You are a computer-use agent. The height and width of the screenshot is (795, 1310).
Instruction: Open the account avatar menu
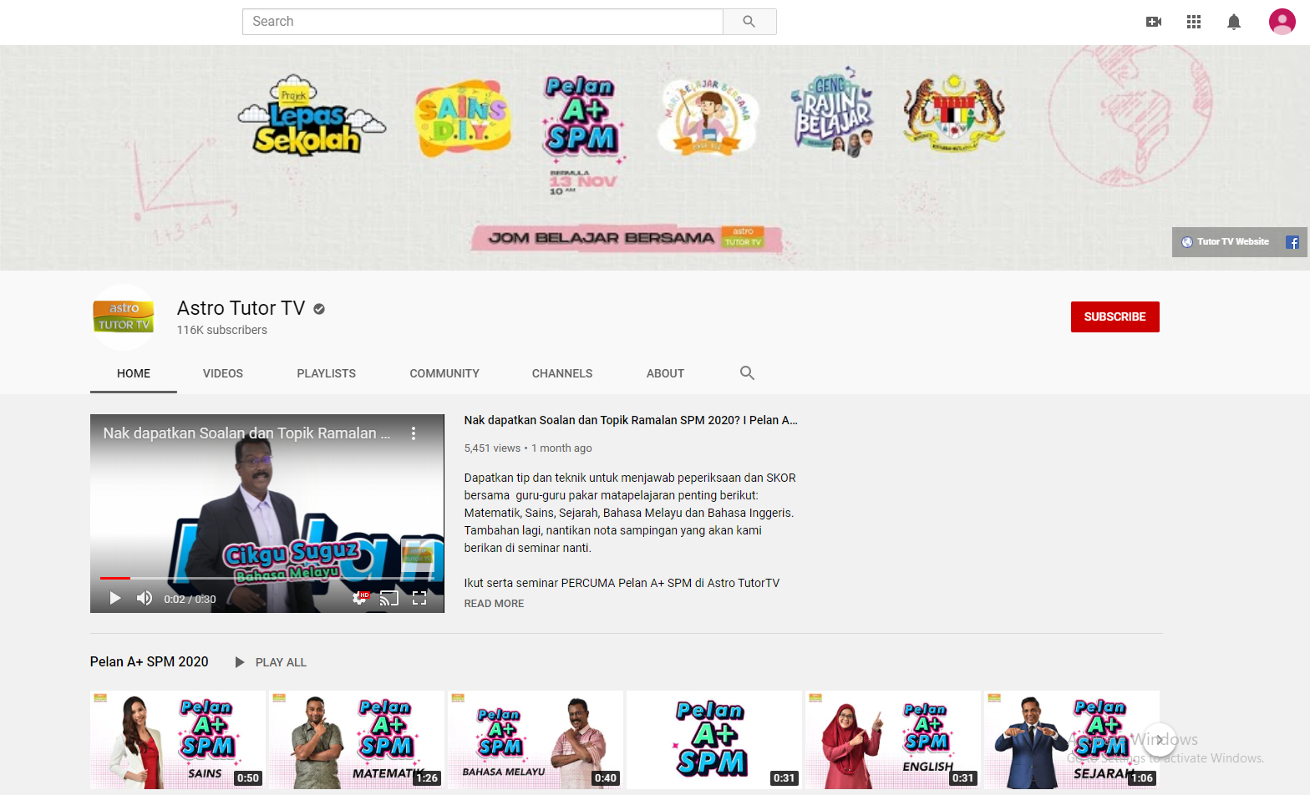(1282, 22)
